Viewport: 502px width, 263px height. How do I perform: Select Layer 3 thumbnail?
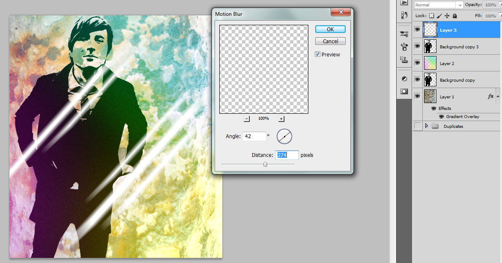pyautogui.click(x=430, y=30)
